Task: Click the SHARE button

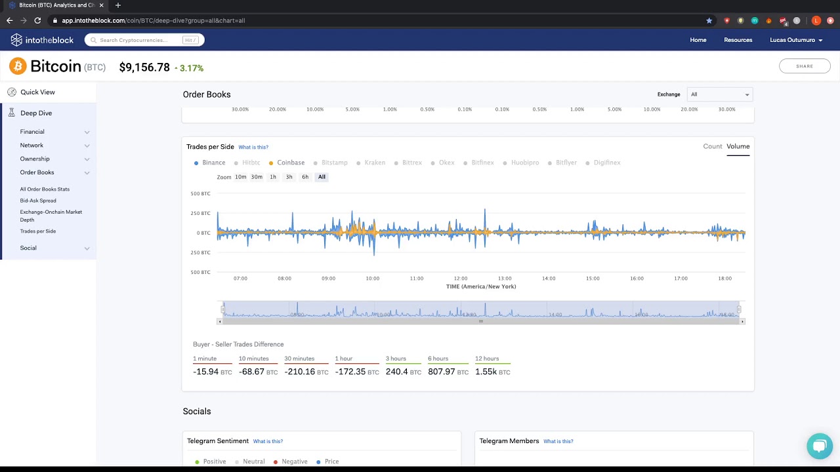Action: click(x=805, y=66)
